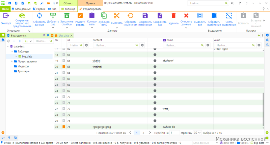The image size is (270, 145).
Task: Click the content column search field
Action: 115,45
